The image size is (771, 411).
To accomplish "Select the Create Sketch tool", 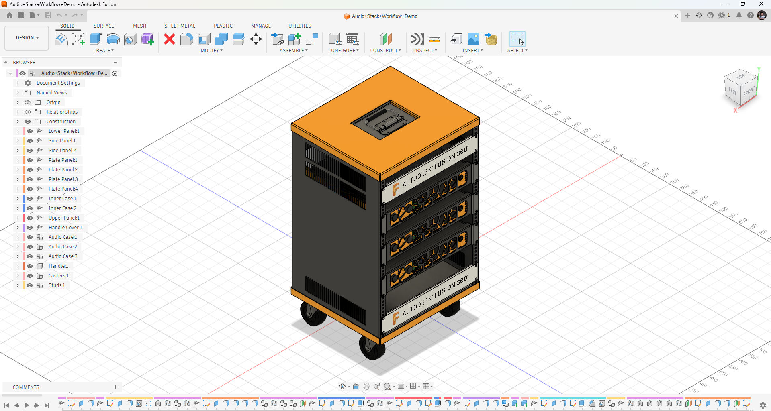I will click(x=78, y=39).
